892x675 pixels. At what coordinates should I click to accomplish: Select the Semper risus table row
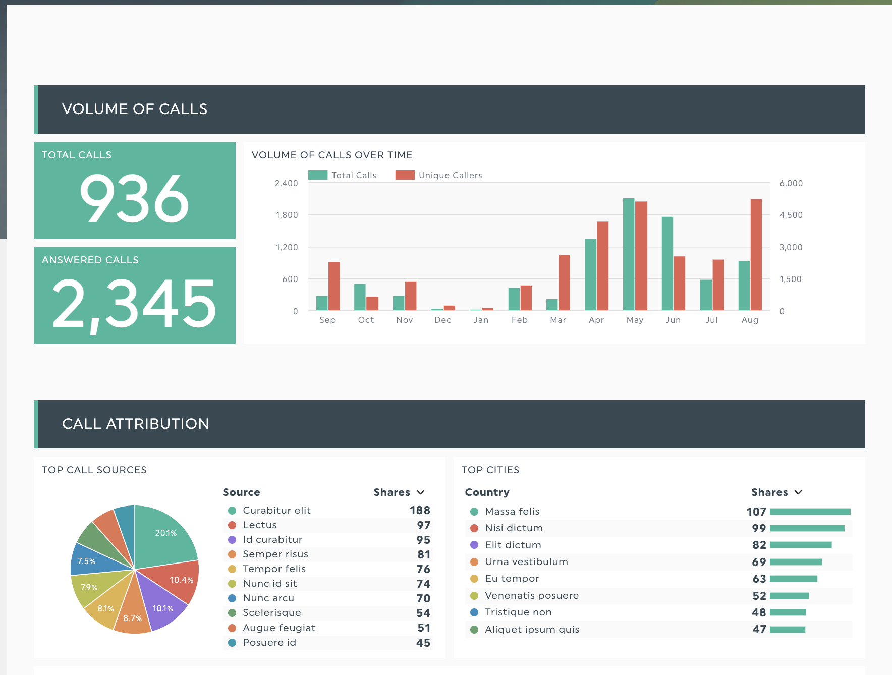(x=326, y=554)
